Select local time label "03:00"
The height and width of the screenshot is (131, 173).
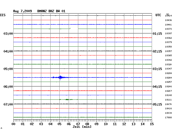[8, 33]
